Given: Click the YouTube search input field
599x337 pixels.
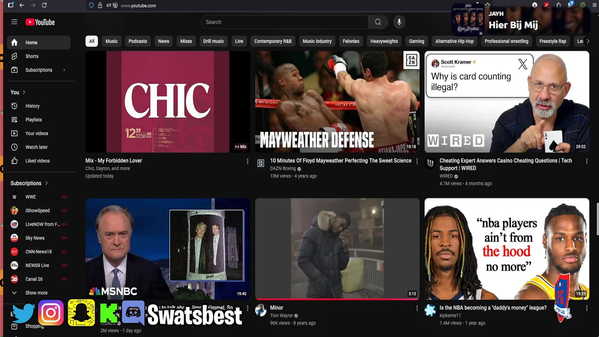Looking at the screenshot, I should pyautogui.click(x=285, y=22).
